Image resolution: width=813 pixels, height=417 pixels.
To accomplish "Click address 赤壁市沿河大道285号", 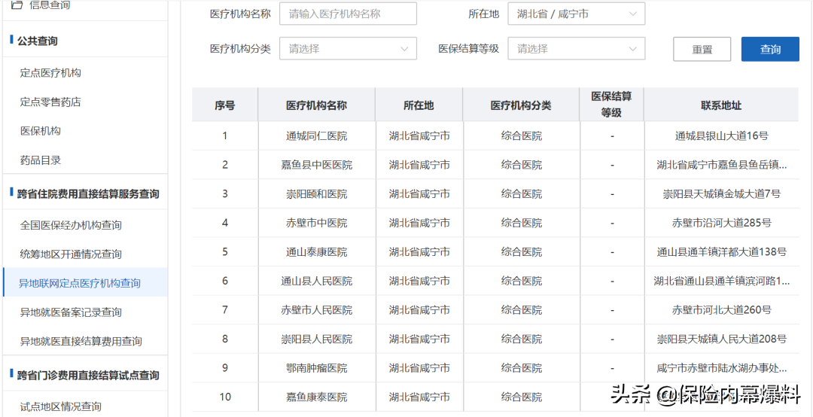I will click(x=721, y=223).
